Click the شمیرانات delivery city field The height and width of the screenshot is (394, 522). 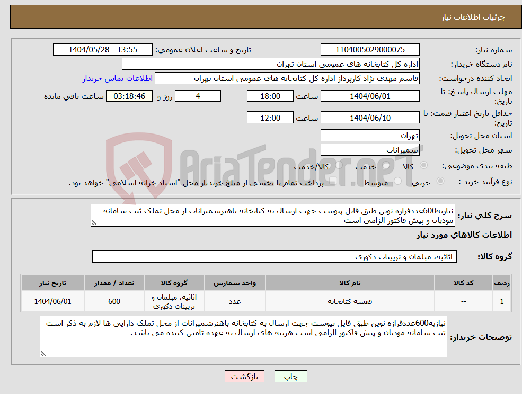[370, 149]
